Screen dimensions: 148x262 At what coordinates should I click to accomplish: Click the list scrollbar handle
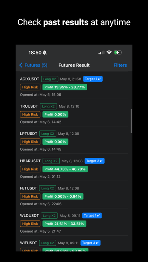click(131, 121)
